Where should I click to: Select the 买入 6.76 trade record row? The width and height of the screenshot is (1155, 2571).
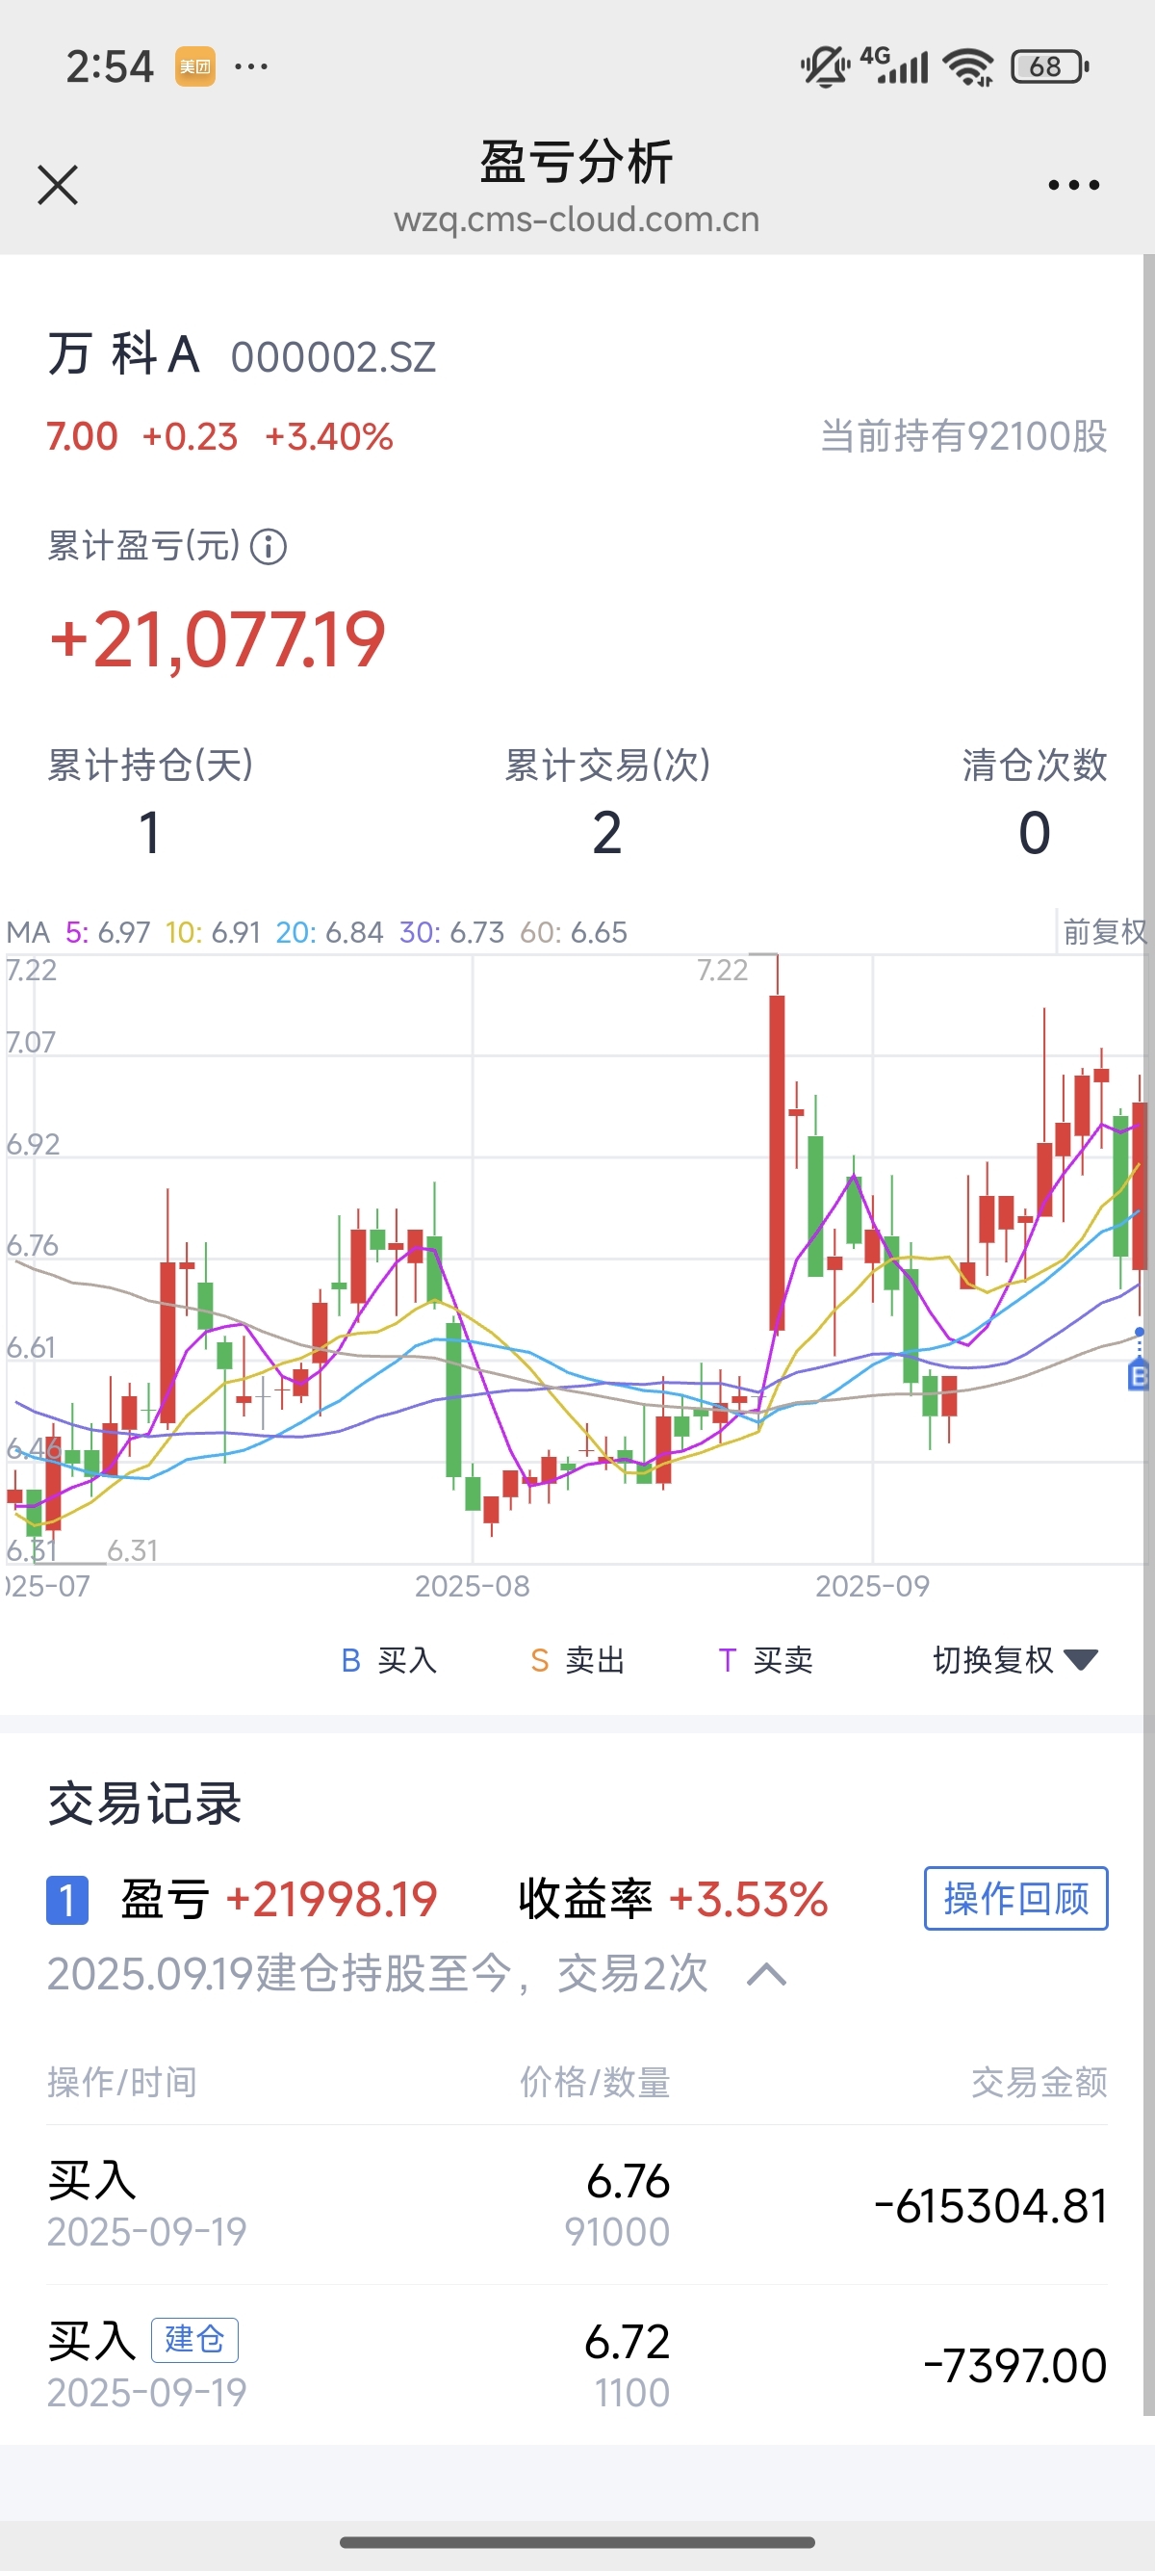tap(577, 2206)
